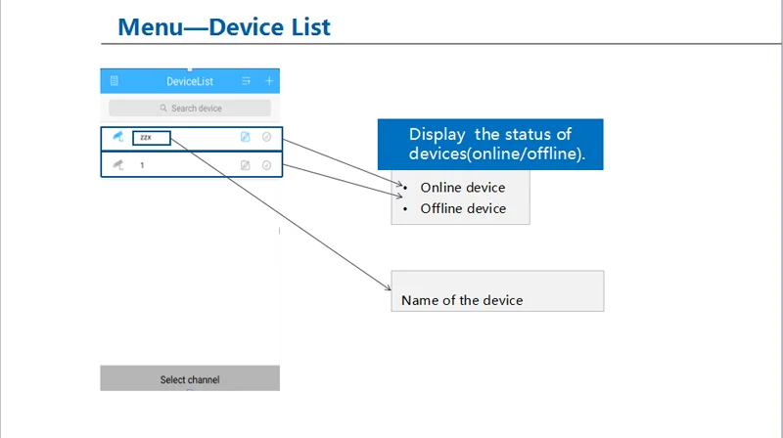Toggle the check circle for device zzx
This screenshot has height=438, width=783.
click(x=266, y=137)
